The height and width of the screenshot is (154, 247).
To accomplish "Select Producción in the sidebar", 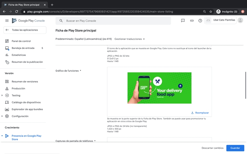I will tap(18, 88).
